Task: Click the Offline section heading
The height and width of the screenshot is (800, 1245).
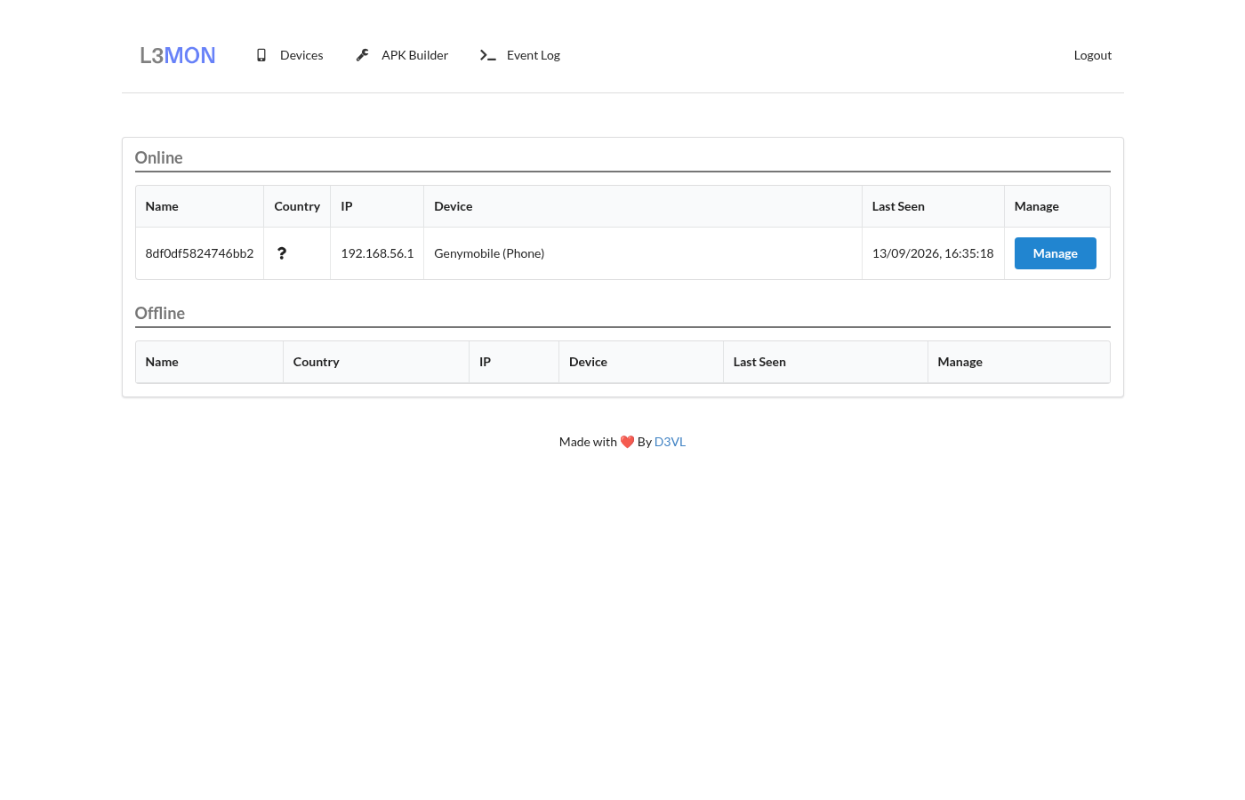Action: point(160,314)
